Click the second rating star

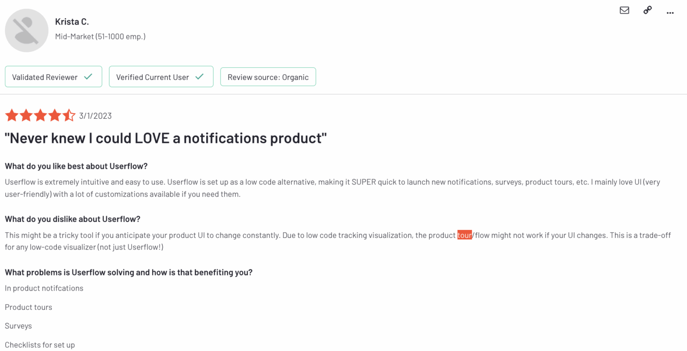pos(26,116)
